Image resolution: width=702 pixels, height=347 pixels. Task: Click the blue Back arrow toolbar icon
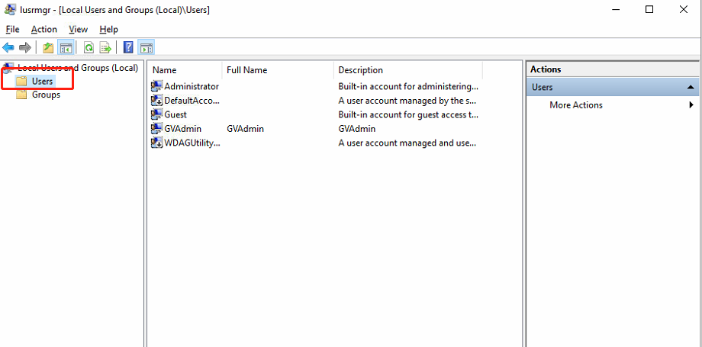[x=8, y=47]
